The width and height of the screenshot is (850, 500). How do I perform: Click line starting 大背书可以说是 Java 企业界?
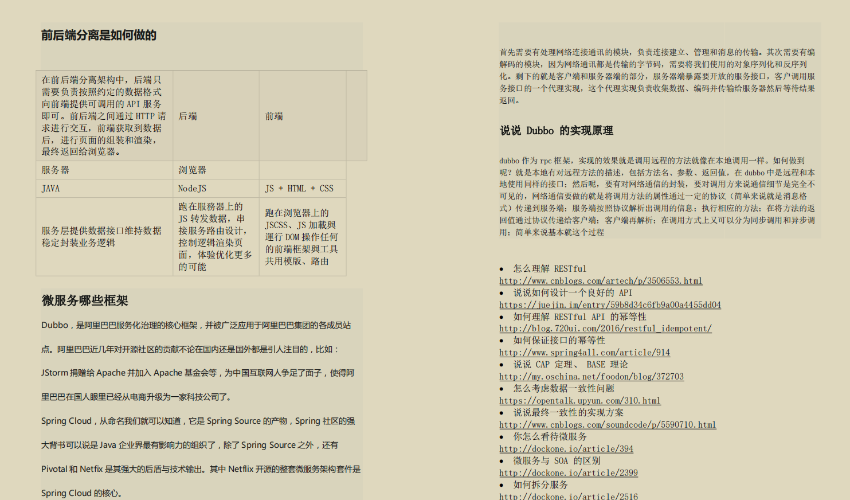[x=190, y=445]
